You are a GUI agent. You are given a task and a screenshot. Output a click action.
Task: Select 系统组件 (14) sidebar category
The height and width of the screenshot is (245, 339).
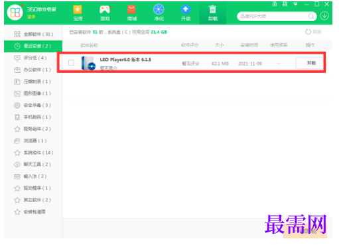pyautogui.click(x=33, y=153)
